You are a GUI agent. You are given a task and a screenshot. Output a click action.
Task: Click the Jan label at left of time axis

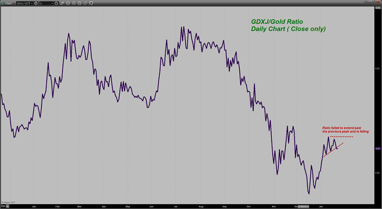point(34,207)
